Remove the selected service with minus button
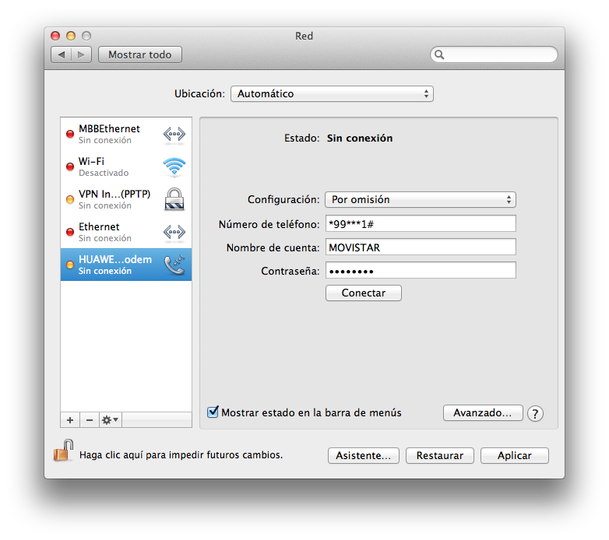 tap(90, 419)
